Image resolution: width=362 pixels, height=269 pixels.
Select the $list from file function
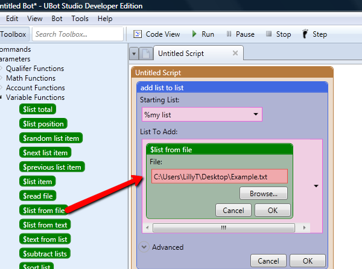pyautogui.click(x=43, y=210)
